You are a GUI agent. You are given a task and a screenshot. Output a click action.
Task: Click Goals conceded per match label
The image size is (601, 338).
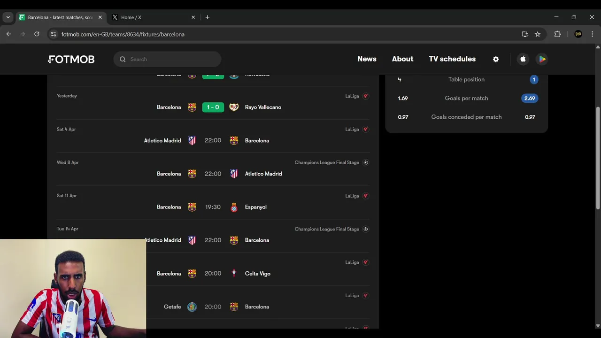point(466,117)
